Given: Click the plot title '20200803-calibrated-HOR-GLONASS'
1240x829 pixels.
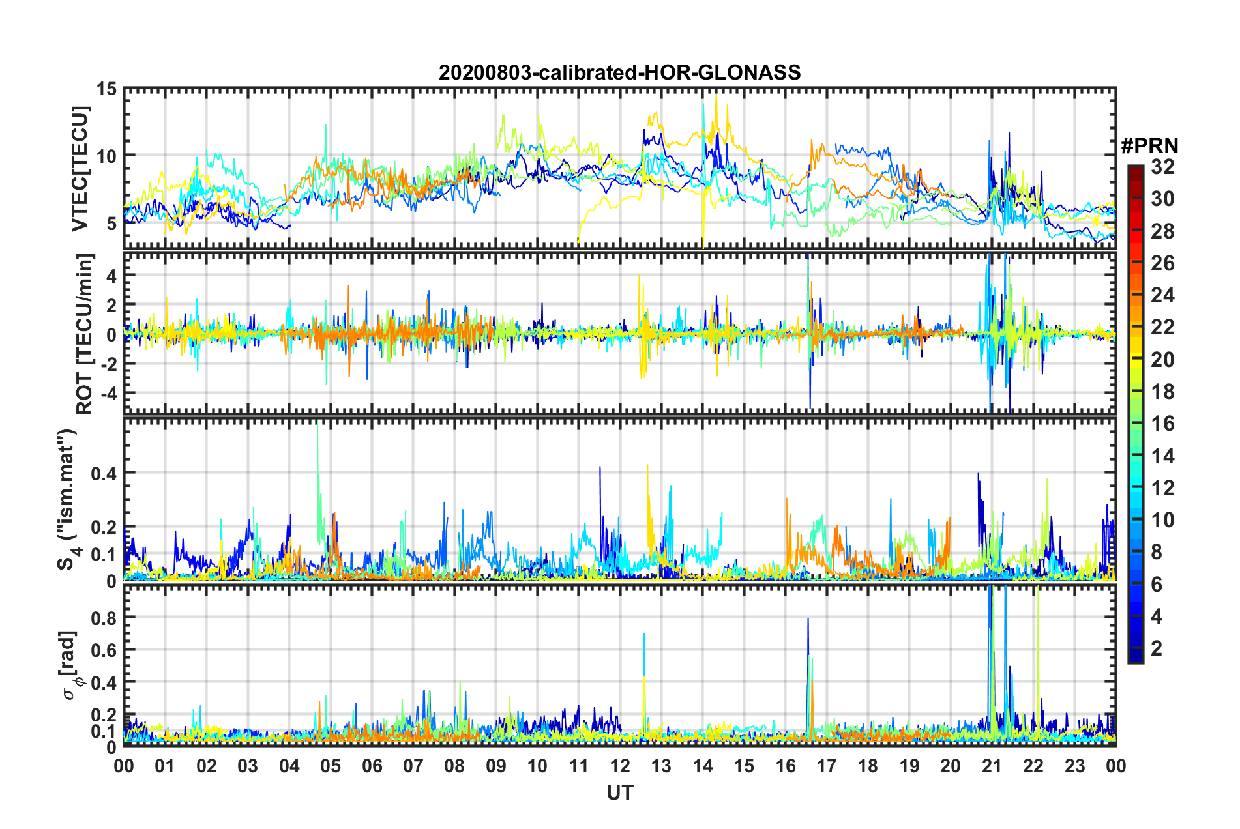Looking at the screenshot, I should [x=619, y=72].
